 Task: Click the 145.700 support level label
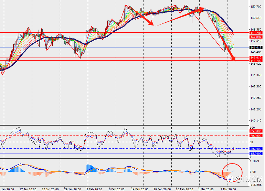click(x=256, y=61)
